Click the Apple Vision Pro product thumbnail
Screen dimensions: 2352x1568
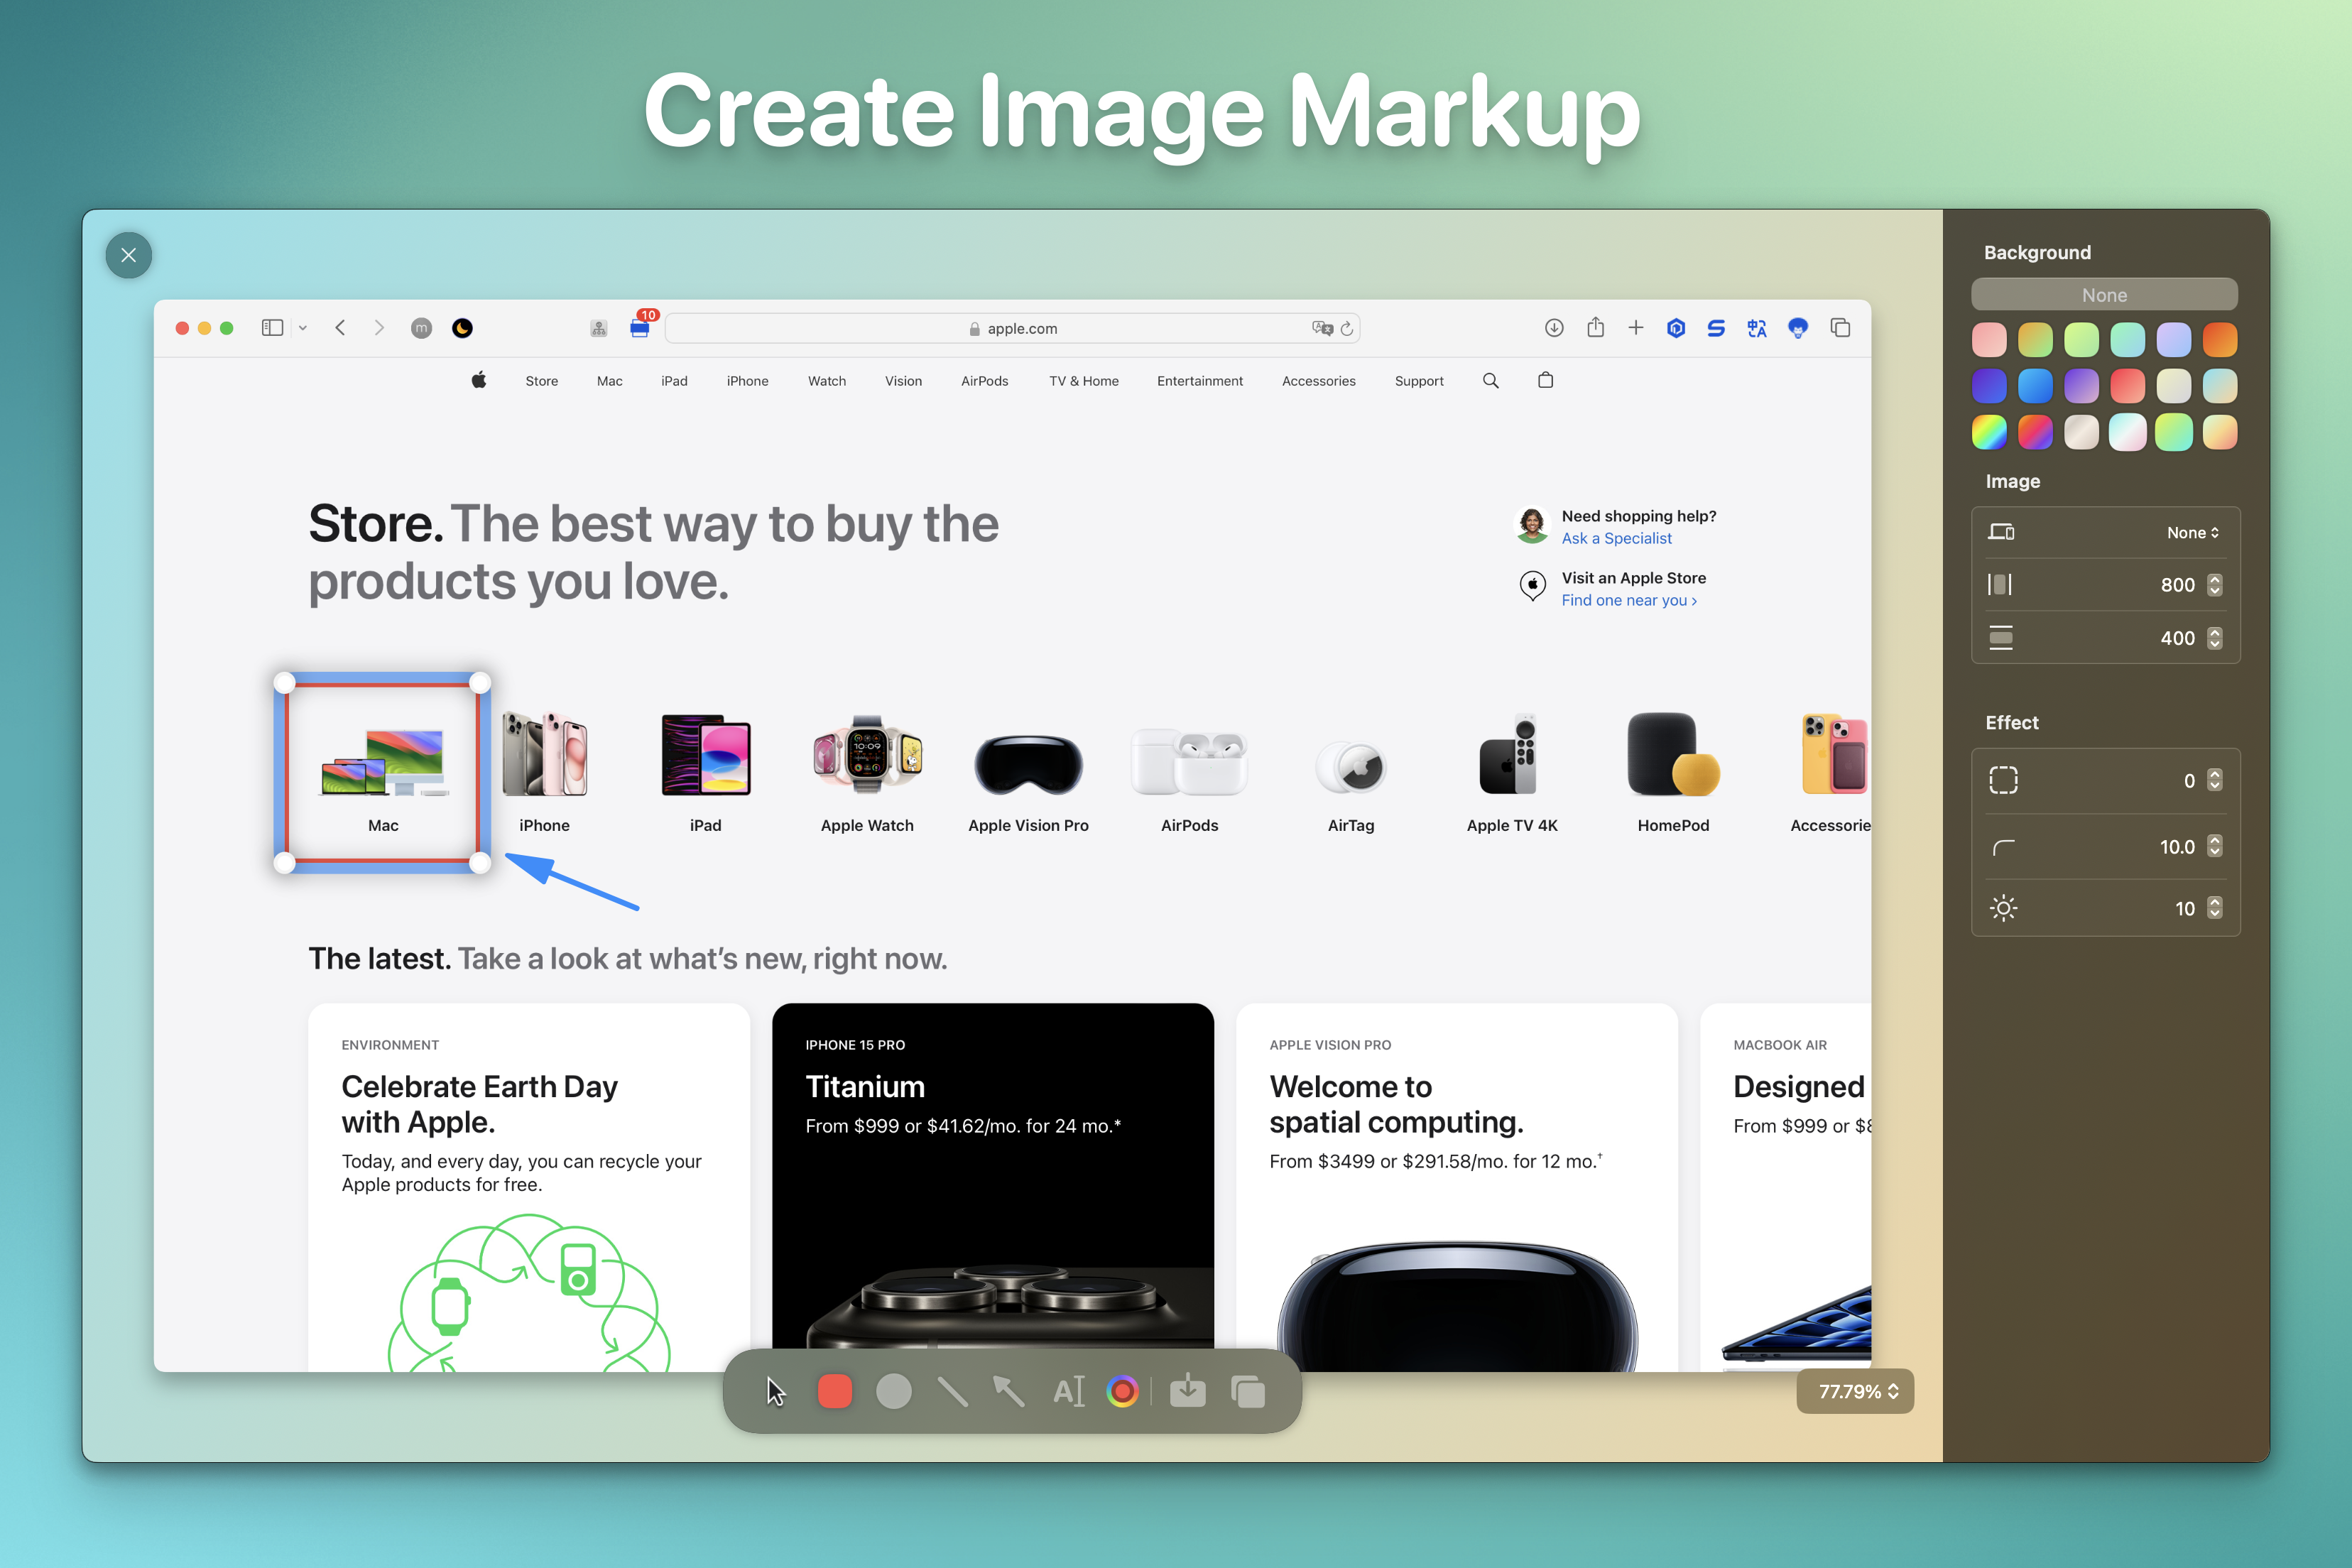pyautogui.click(x=1028, y=764)
